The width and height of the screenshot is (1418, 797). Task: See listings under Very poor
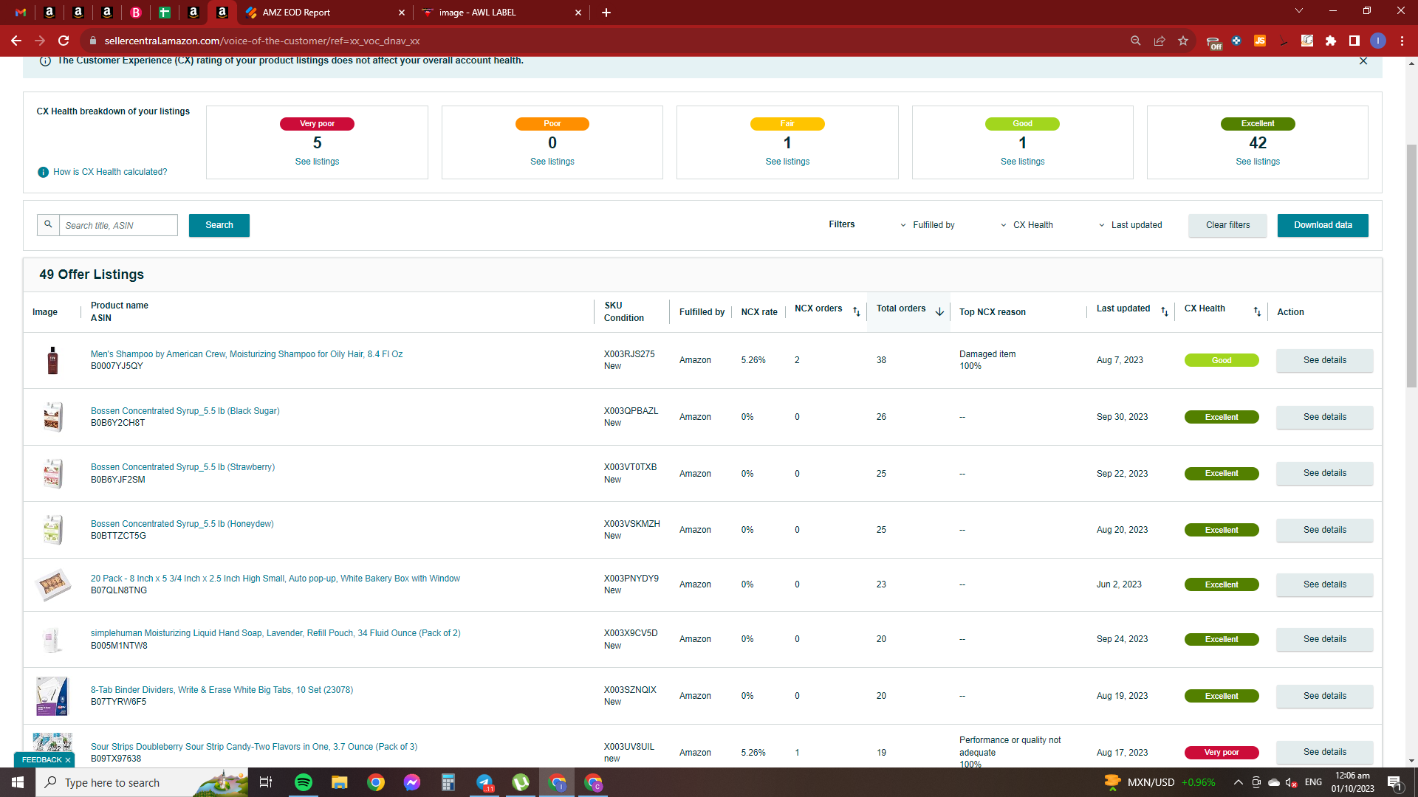[x=317, y=162]
